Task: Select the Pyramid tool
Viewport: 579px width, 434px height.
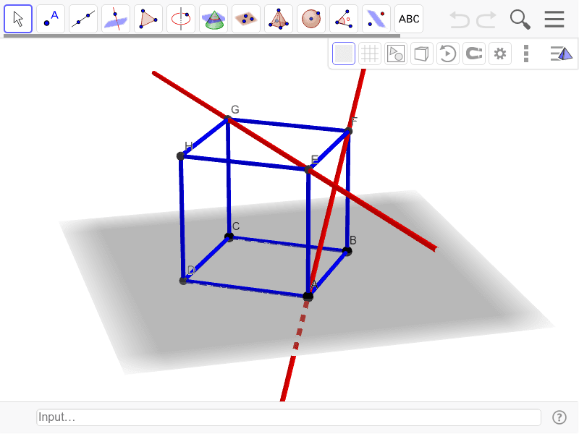Action: 278,19
